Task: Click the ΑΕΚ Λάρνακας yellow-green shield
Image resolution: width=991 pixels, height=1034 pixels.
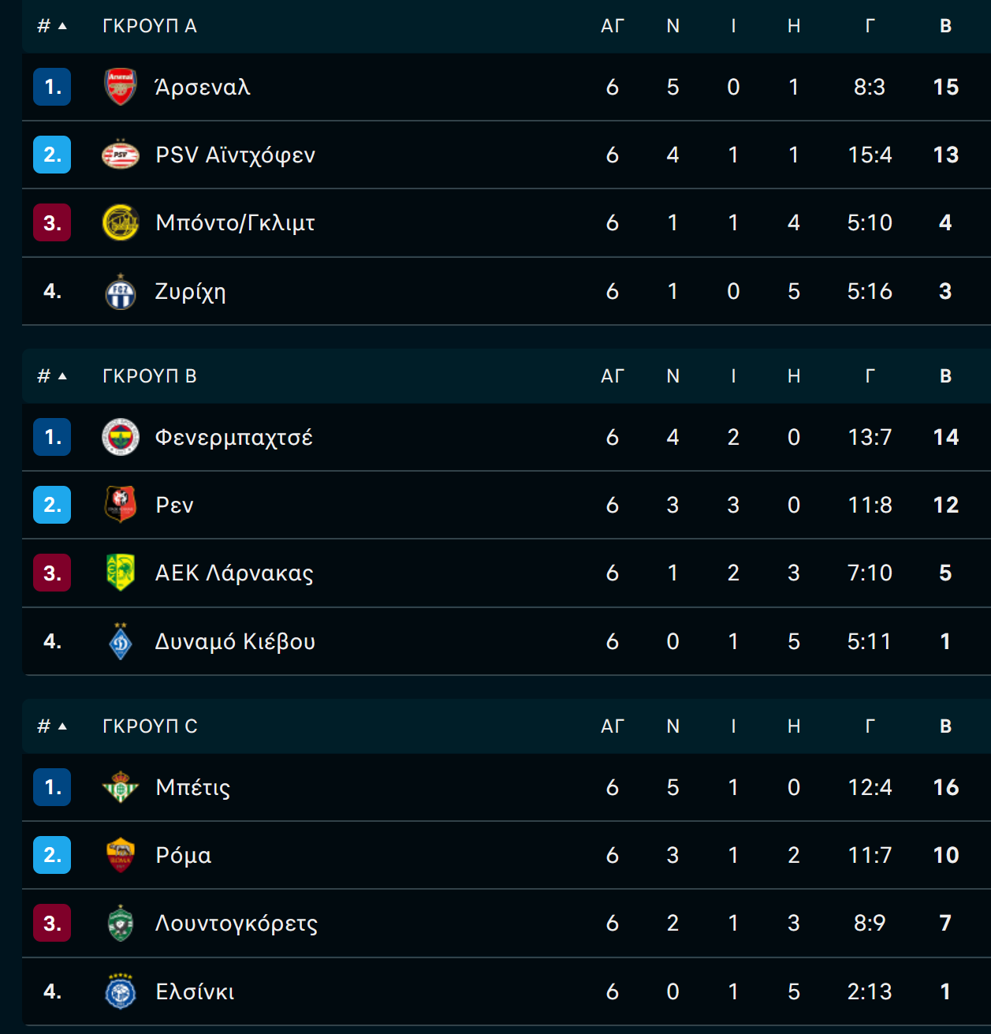Action: point(121,573)
